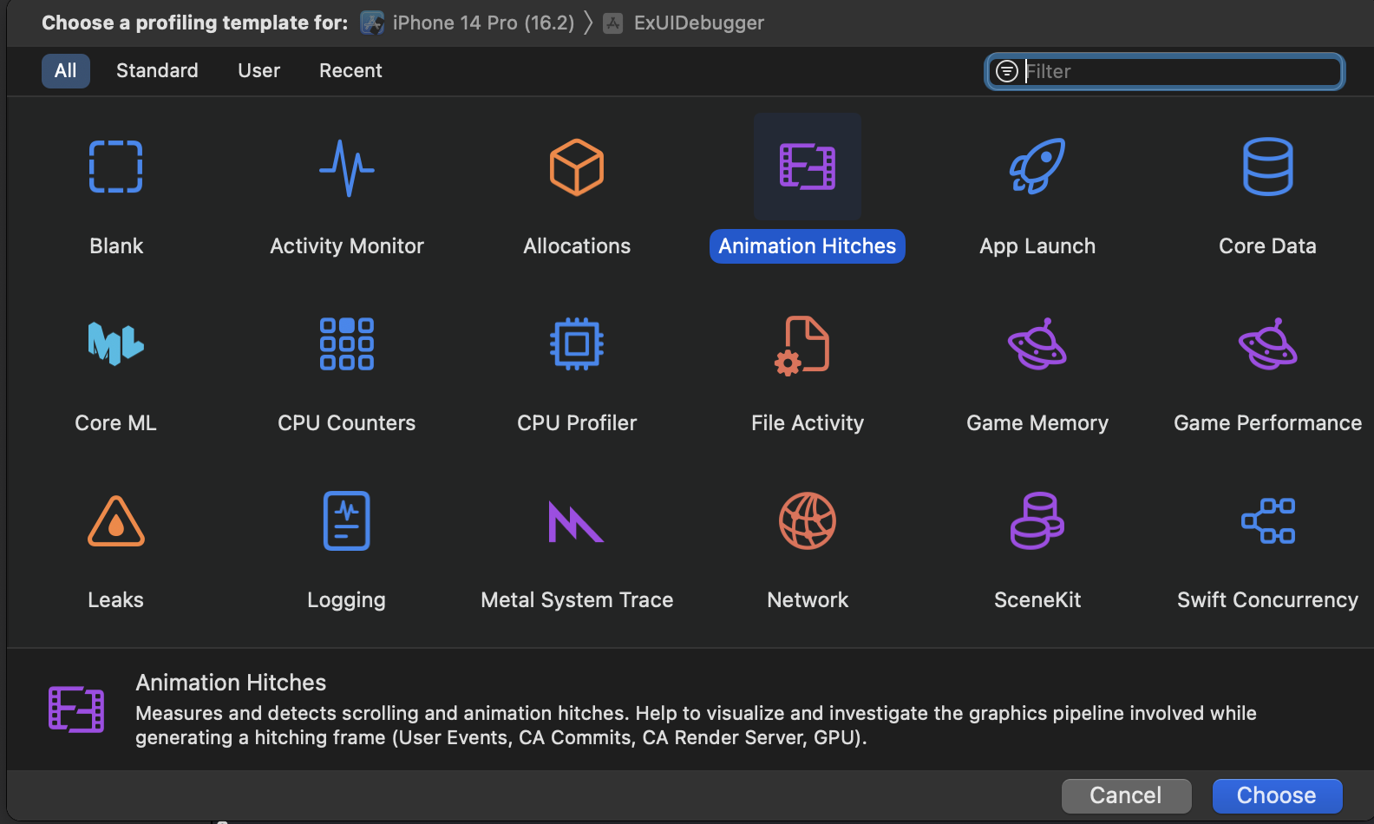Pick the Logging template icon
The height and width of the screenshot is (824, 1374).
point(347,520)
